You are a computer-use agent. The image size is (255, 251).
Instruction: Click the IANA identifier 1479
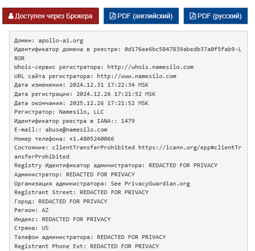128,121
